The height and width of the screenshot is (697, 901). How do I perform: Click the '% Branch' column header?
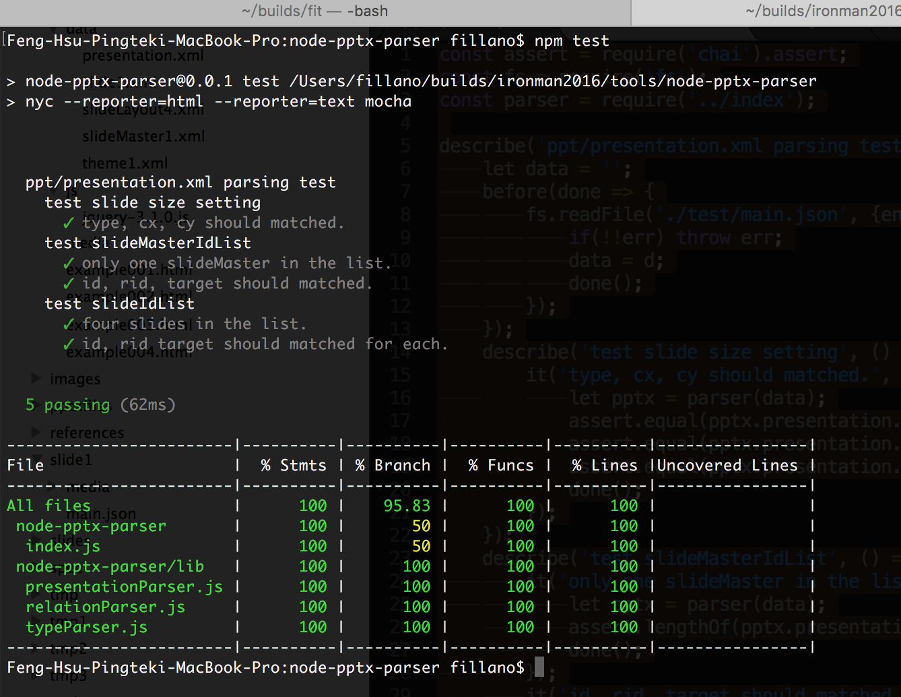[393, 465]
